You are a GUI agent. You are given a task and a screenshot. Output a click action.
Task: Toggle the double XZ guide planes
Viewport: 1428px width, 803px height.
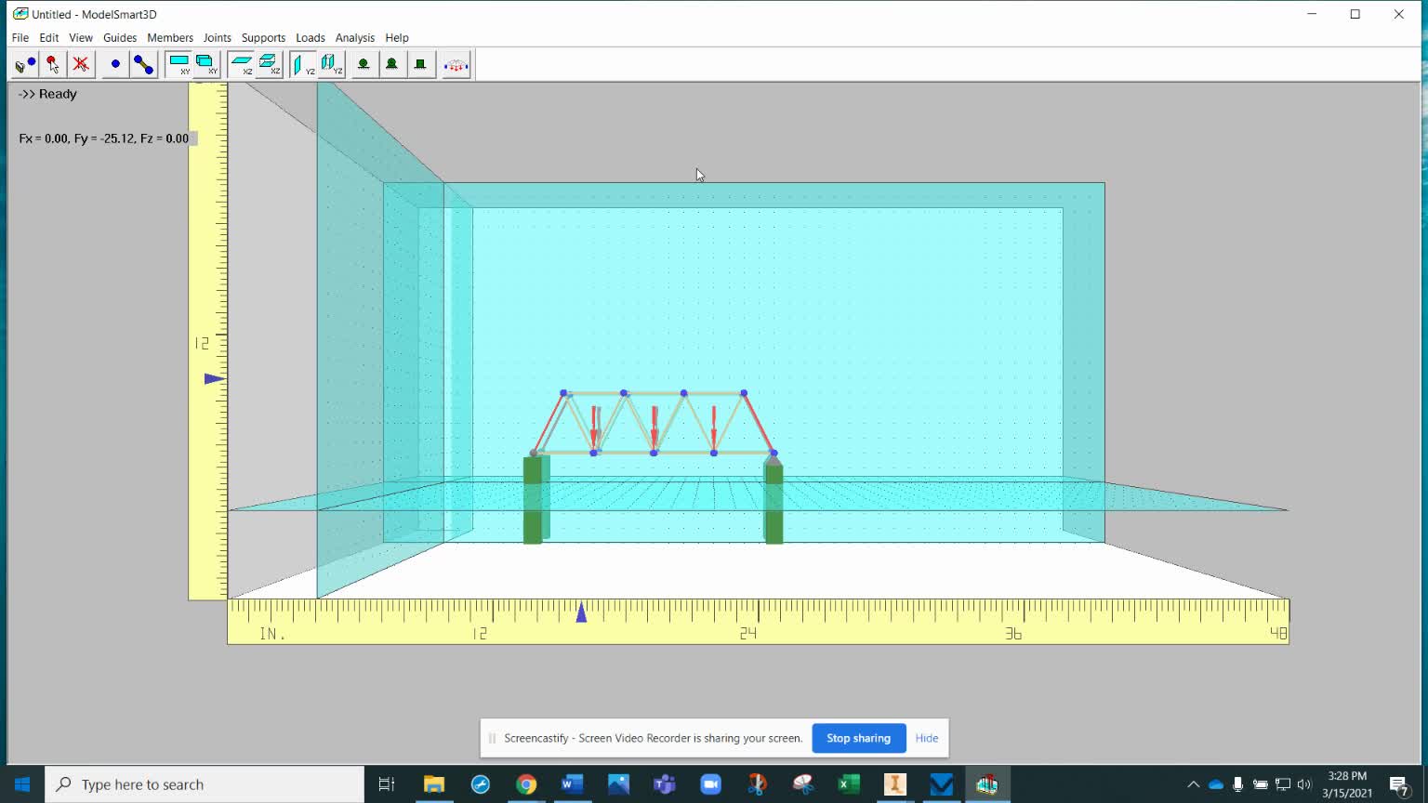pos(269,65)
